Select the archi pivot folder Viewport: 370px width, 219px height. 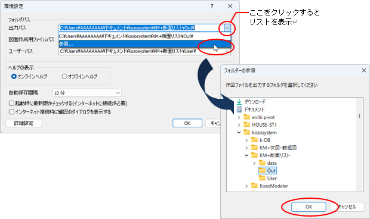263,117
